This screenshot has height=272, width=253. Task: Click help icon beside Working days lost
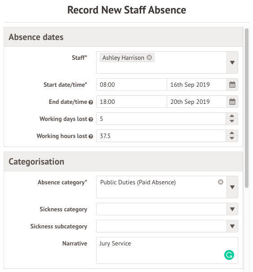coord(91,119)
